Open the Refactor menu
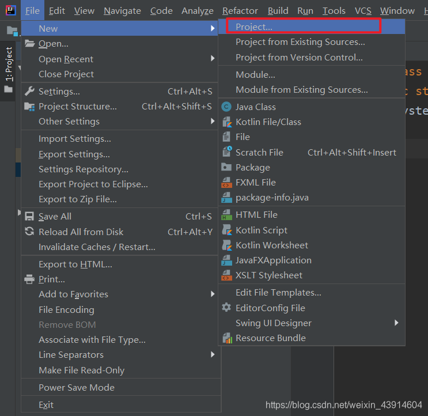The width and height of the screenshot is (428, 416). (x=240, y=10)
